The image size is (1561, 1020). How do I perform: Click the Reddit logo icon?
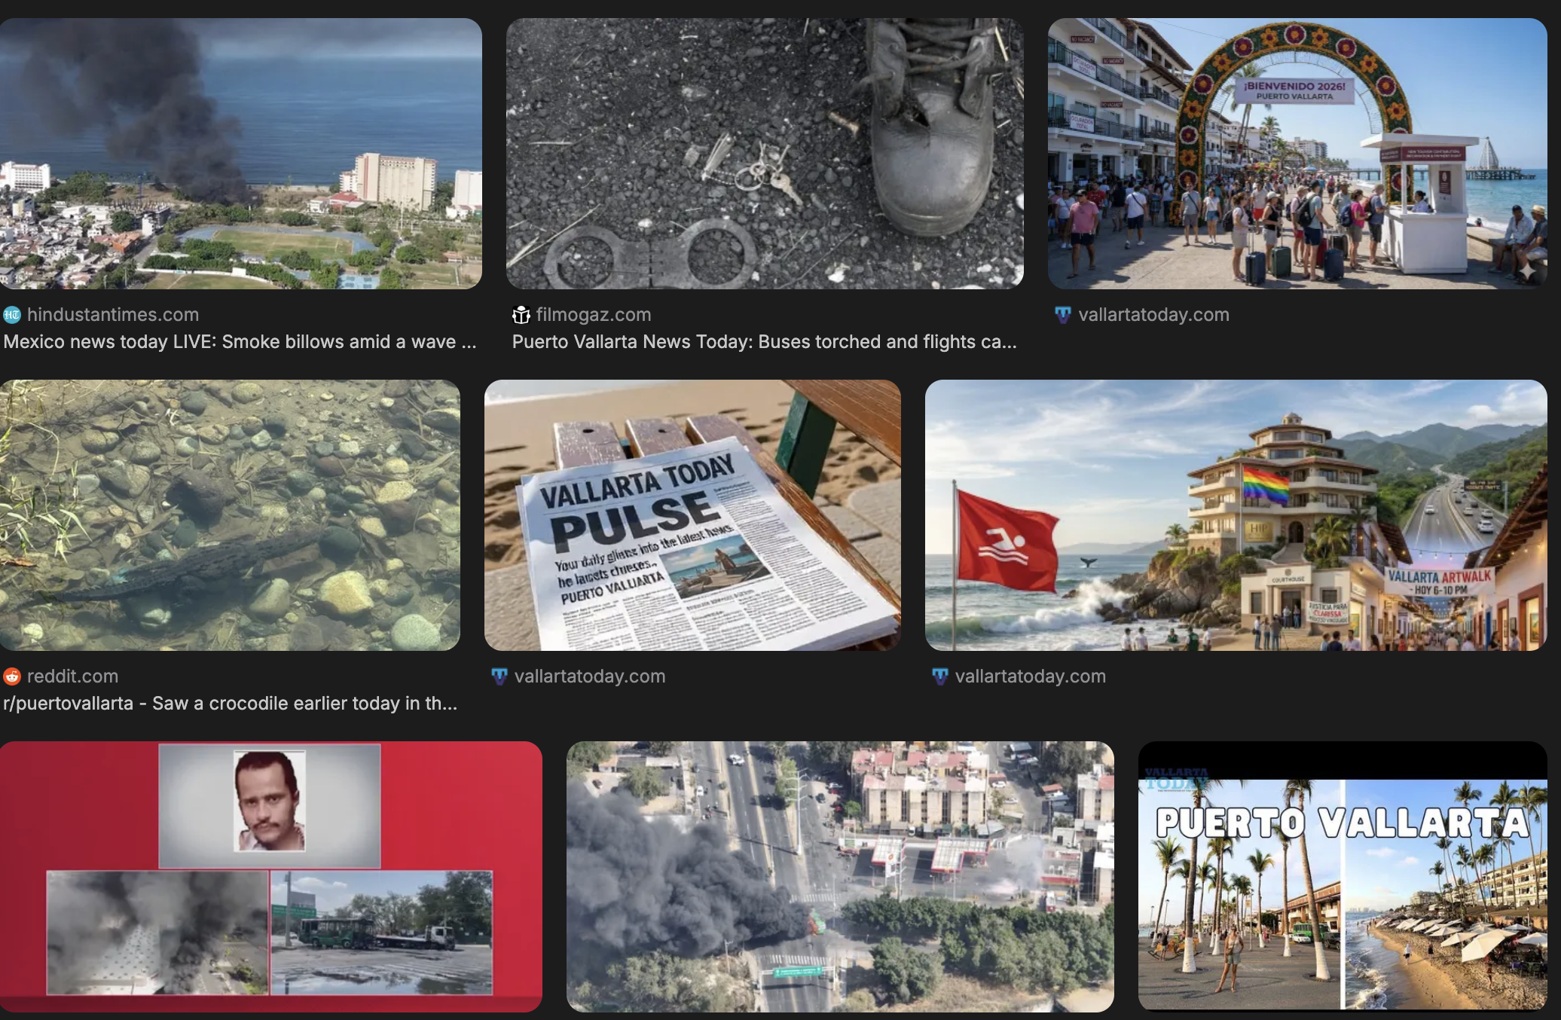tap(11, 676)
